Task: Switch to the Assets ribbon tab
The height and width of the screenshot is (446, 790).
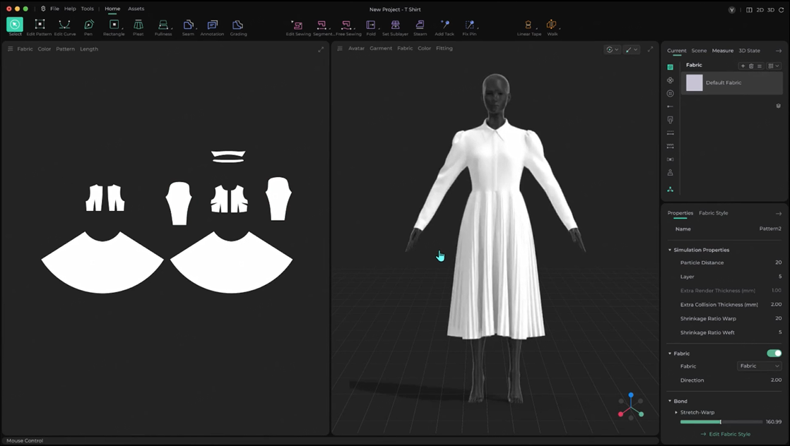Action: (136, 8)
